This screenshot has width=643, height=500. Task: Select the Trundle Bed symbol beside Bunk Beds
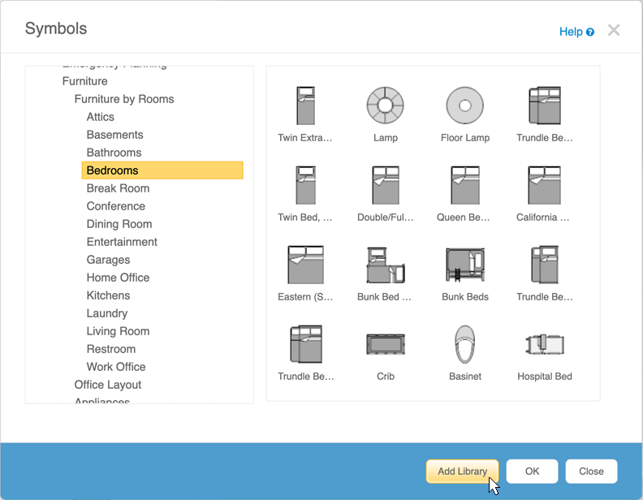click(545, 265)
